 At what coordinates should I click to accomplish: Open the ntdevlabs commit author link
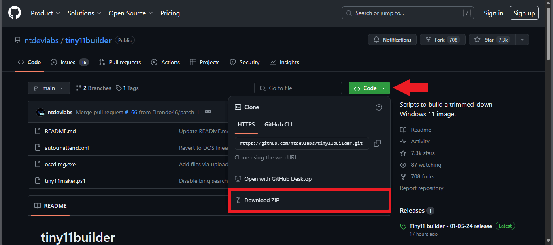point(60,112)
